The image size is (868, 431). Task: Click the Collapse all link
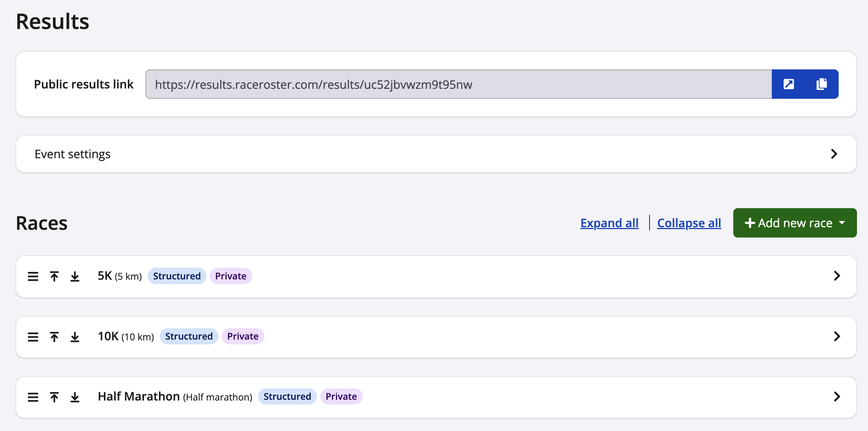(689, 223)
